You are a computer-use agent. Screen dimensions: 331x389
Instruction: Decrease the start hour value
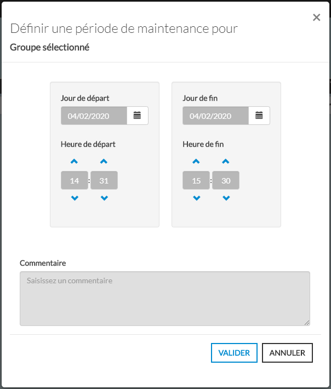(x=75, y=198)
